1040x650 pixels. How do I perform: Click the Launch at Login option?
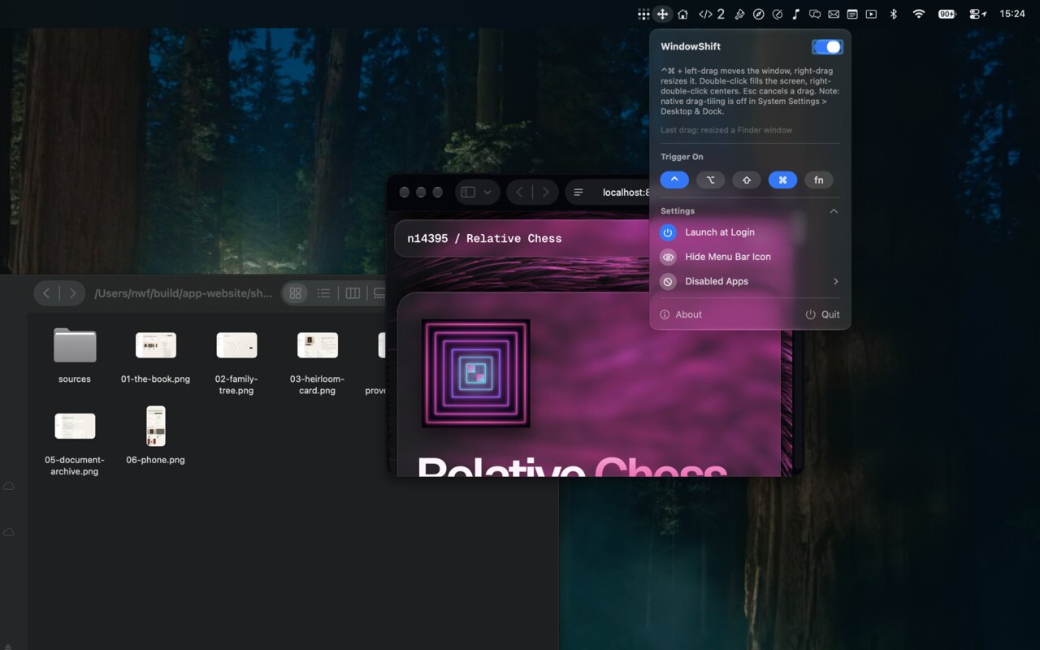tap(750, 232)
